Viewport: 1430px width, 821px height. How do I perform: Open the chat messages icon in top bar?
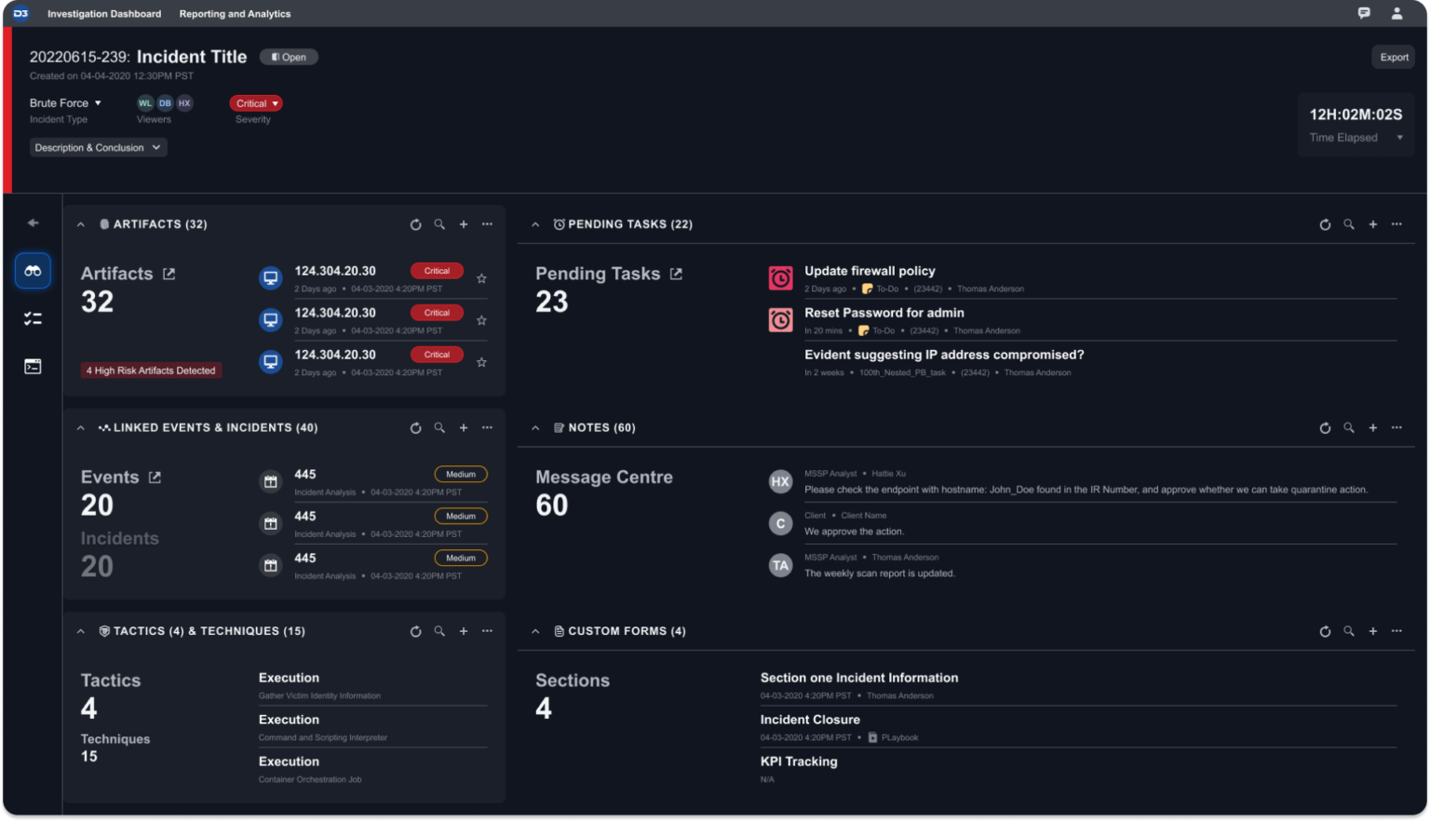pos(1363,13)
